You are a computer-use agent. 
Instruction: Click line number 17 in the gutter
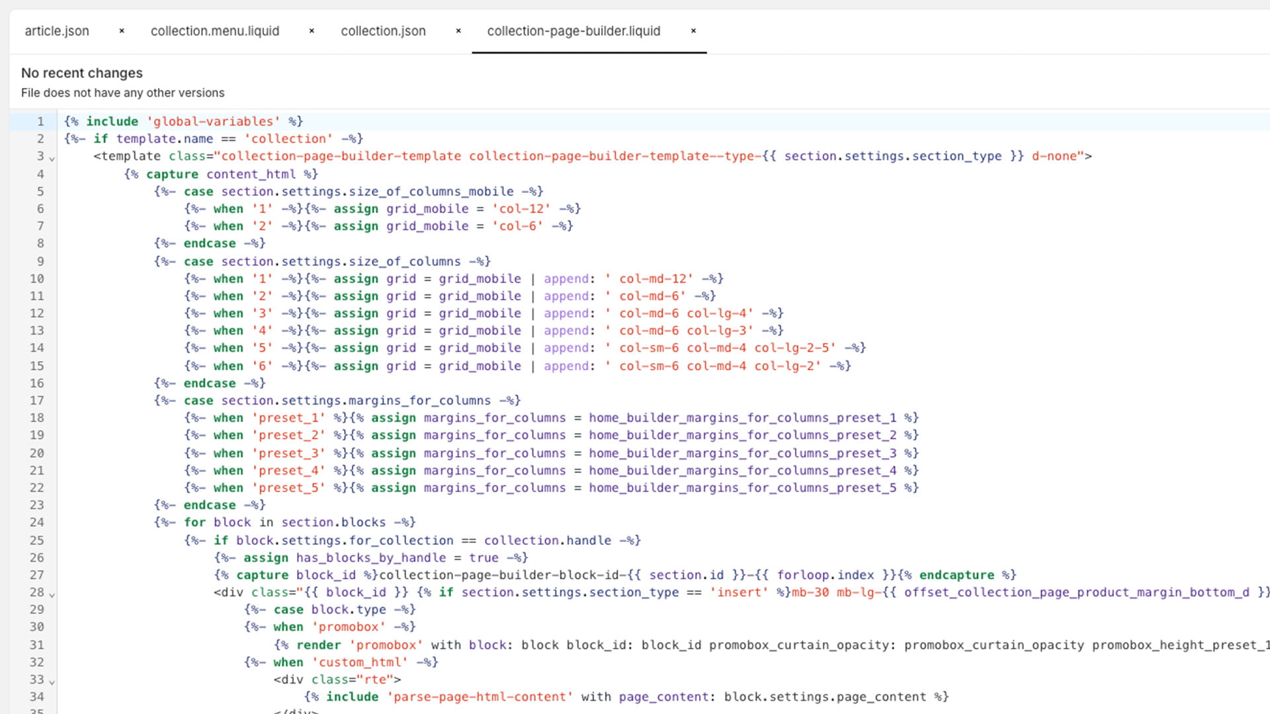point(37,401)
